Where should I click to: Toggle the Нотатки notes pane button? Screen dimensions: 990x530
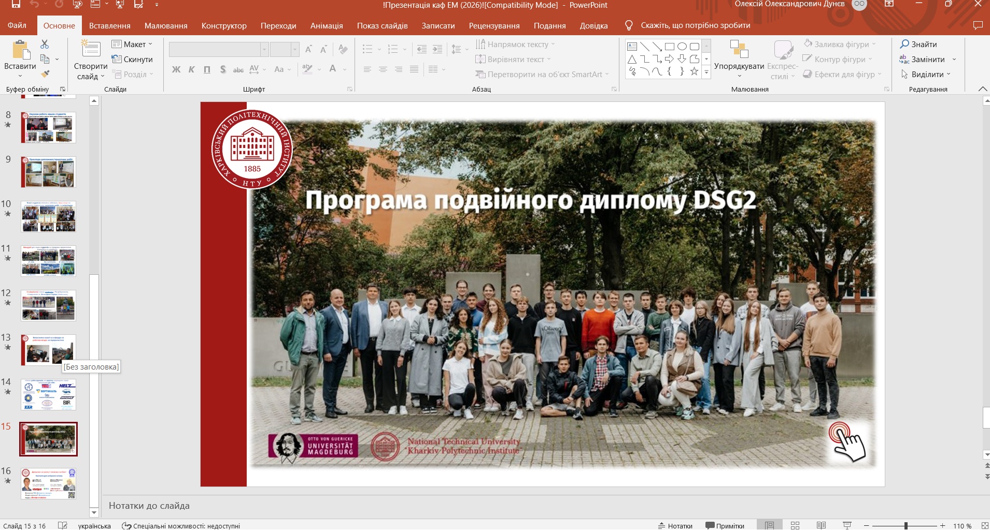point(675,525)
